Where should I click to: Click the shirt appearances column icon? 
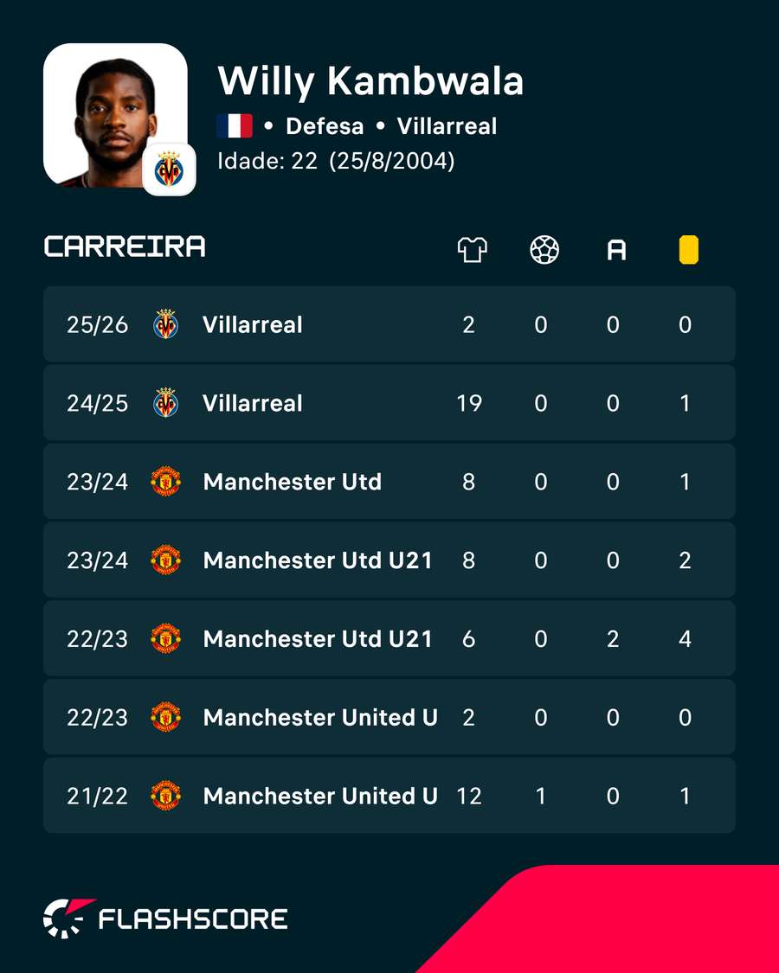tap(472, 250)
